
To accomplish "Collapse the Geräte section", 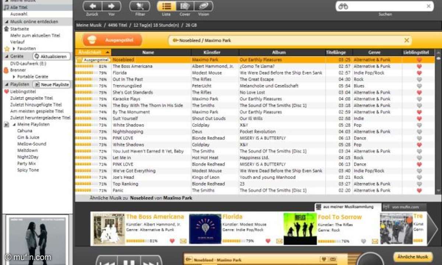I will coord(6,56).
